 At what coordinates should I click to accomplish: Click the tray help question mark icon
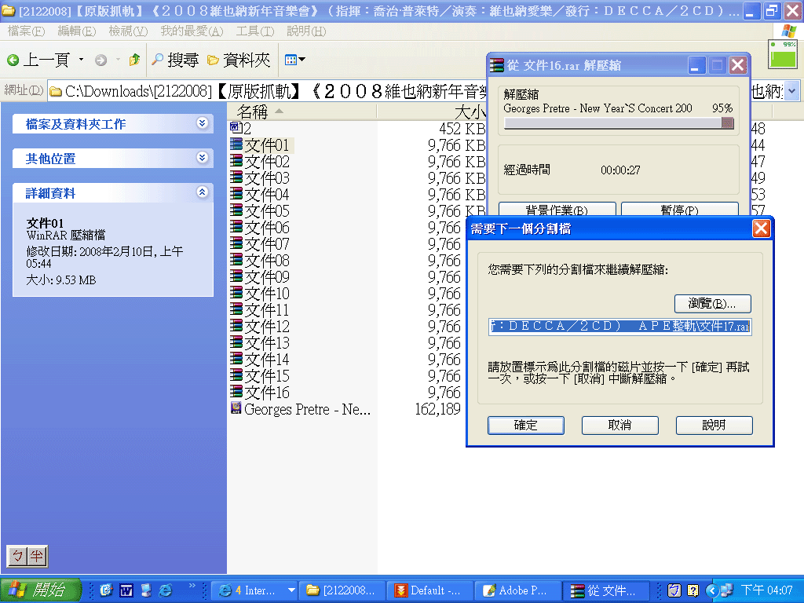[693, 590]
